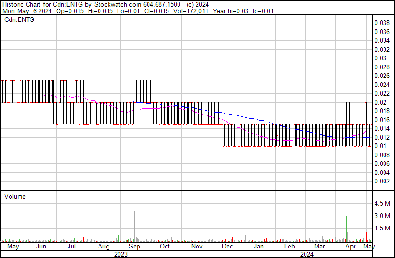Click the tall grey September volume bar
Viewport: 395px width, 258px height.
(x=135, y=226)
